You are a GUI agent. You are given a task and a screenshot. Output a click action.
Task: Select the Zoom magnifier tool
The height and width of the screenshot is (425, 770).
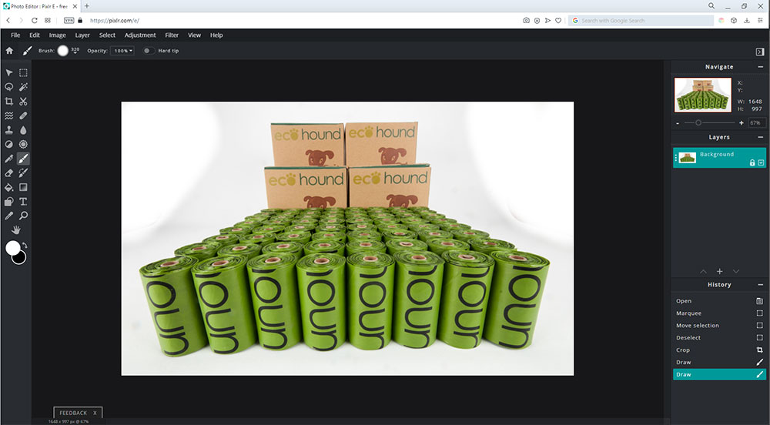pos(23,216)
